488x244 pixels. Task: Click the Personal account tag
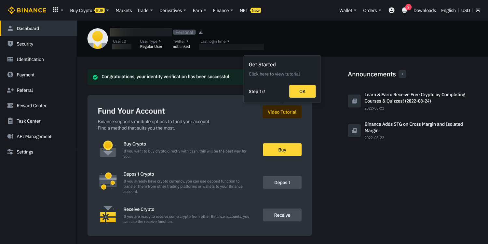pos(184,32)
